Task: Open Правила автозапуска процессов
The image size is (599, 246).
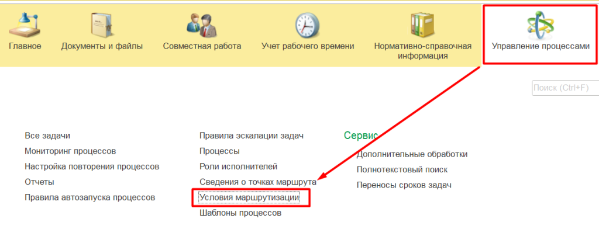Action: 89,198
